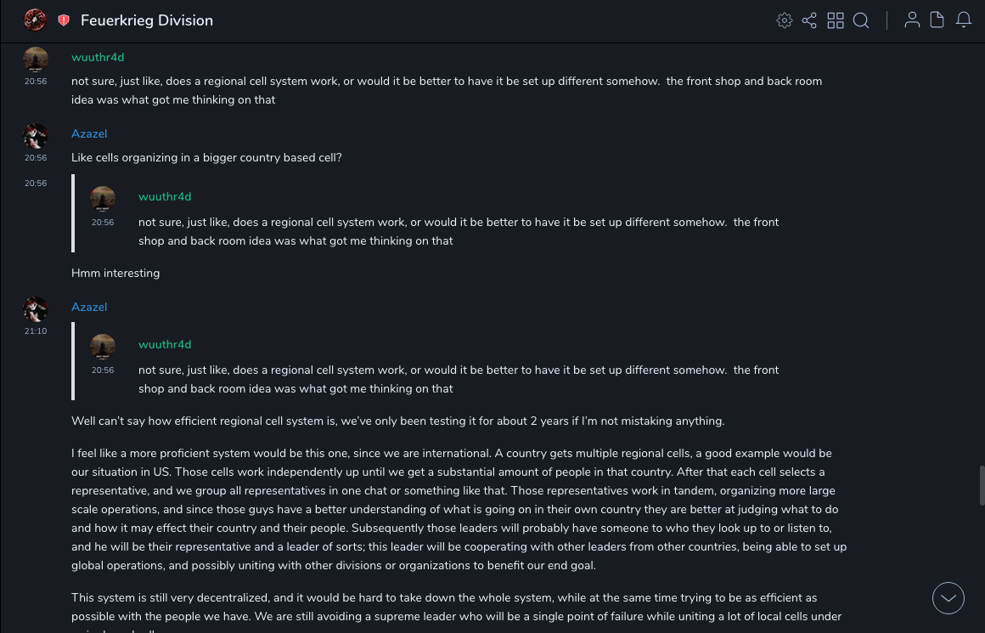Click the vertical scrollbar thumb

982,486
